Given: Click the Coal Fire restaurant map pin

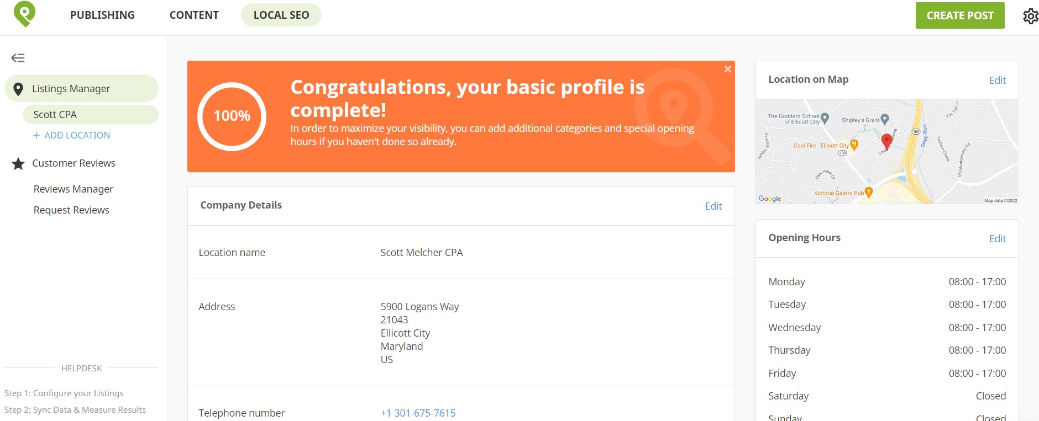Looking at the screenshot, I should (x=854, y=145).
